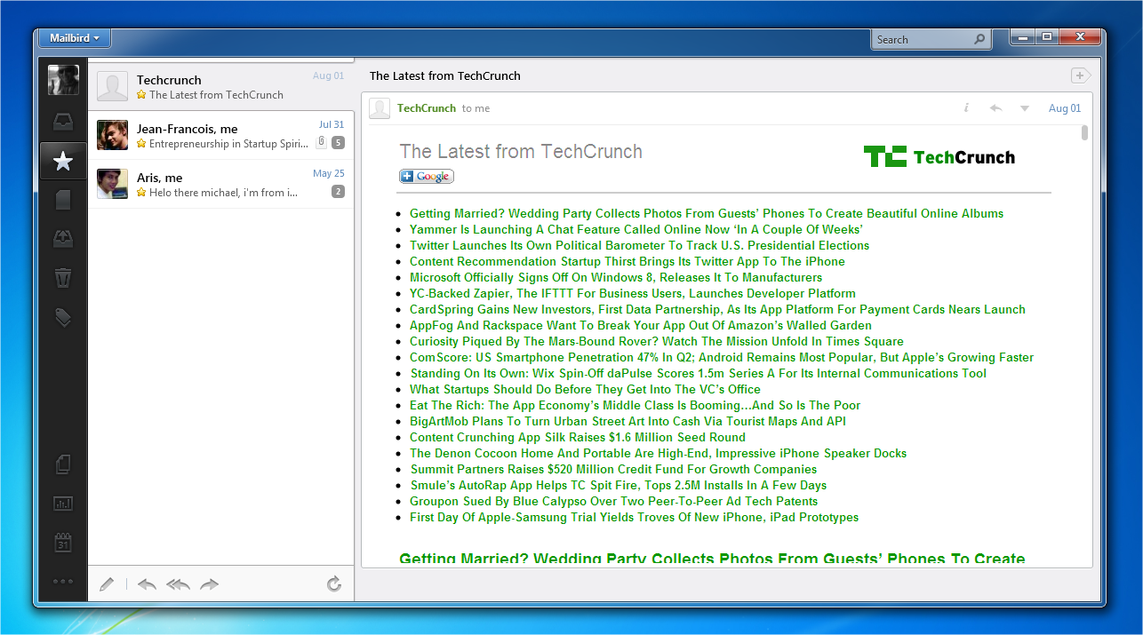Open the YC-Backed Zapier article link
The width and height of the screenshot is (1143, 635).
point(633,293)
